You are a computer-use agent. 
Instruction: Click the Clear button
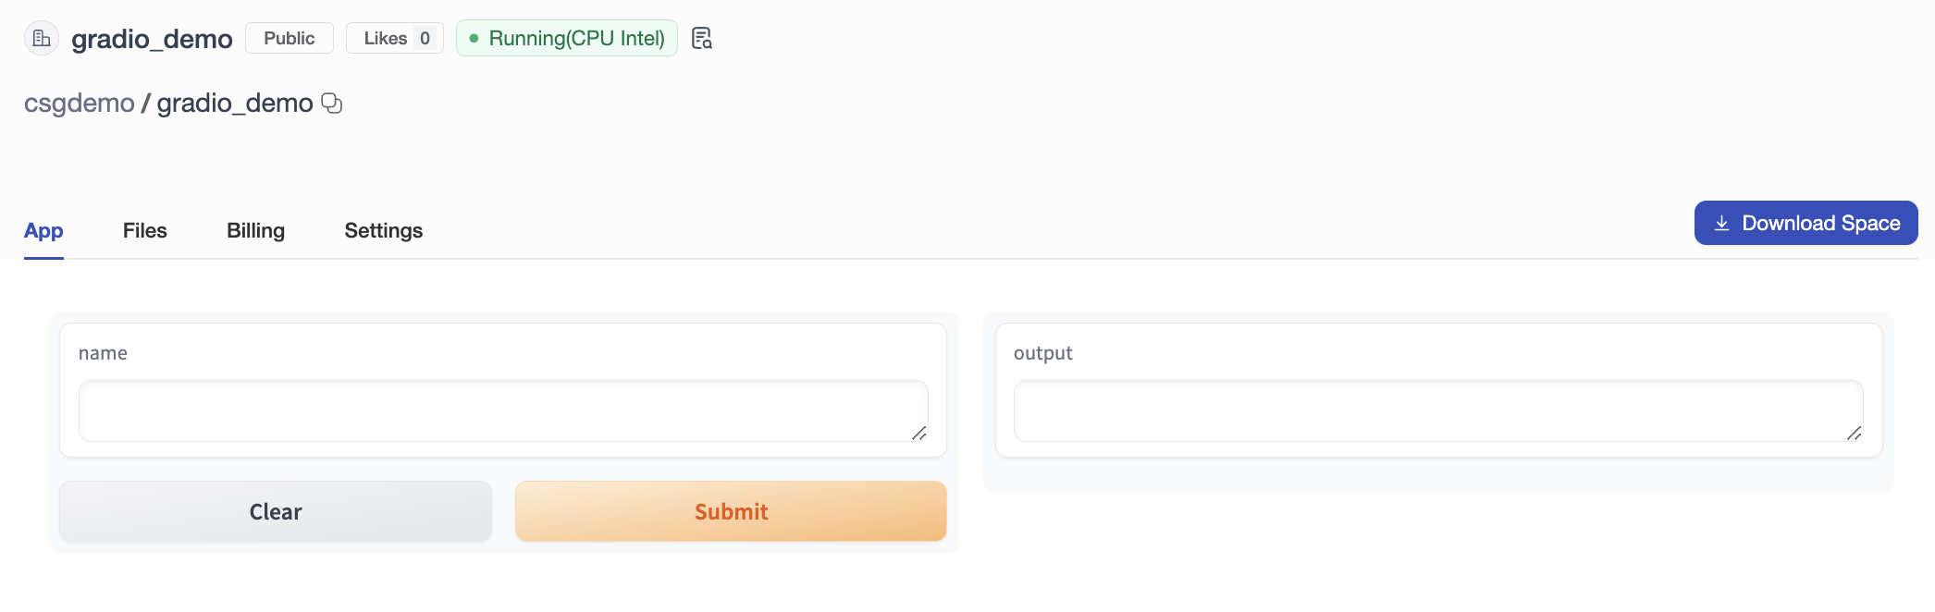[x=275, y=511]
